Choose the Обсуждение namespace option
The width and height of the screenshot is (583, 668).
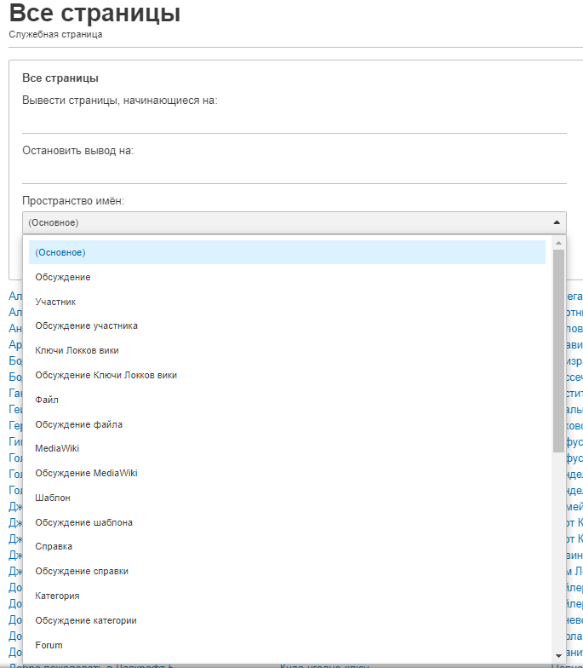click(287, 277)
